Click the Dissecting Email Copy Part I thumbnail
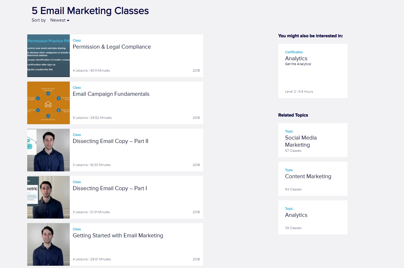Viewport: 404px width, 268px height. pos(49,197)
